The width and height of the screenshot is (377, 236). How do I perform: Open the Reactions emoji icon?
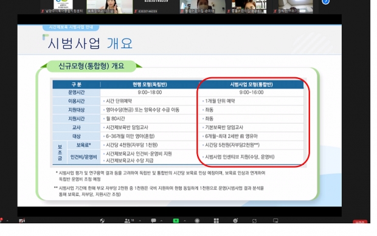tap(235, 221)
